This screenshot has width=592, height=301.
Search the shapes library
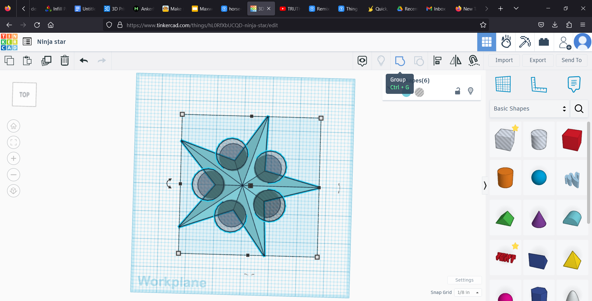tap(579, 109)
